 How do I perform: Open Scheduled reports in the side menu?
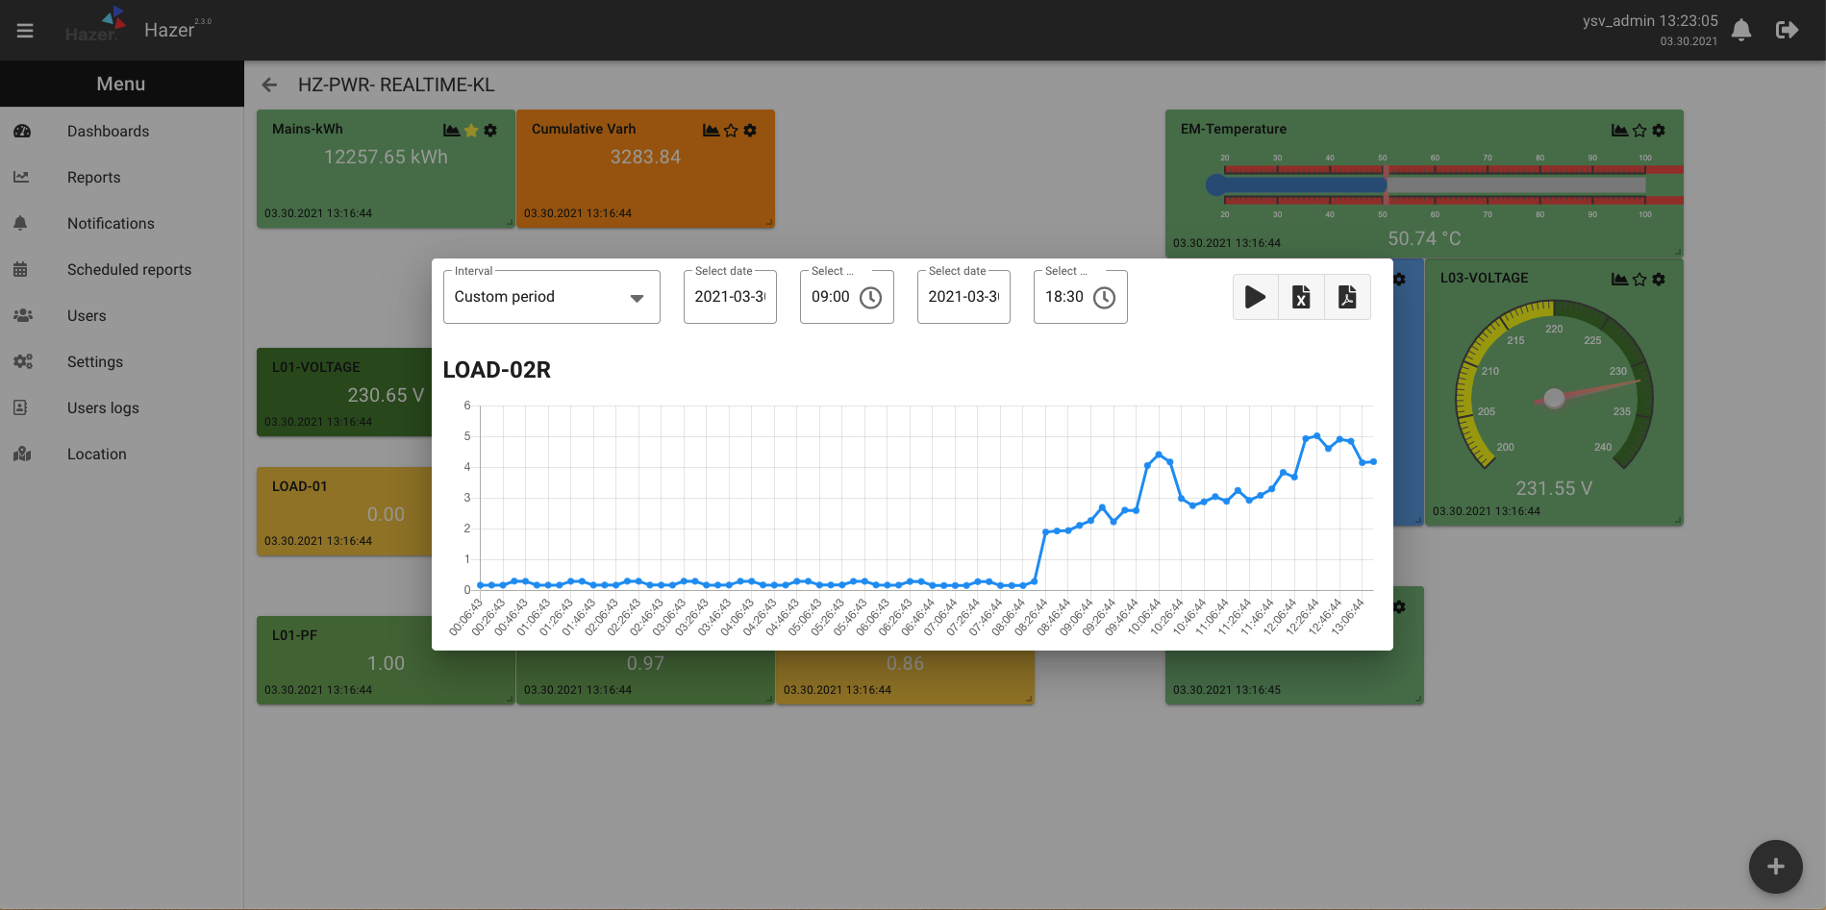[121, 270]
